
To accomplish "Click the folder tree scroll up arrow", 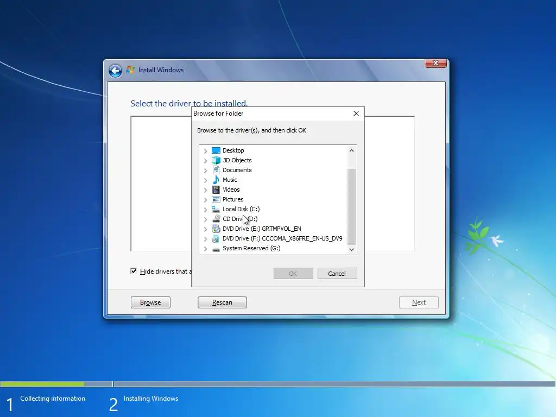I will [351, 150].
